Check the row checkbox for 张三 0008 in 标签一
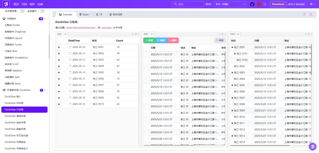Screen dimensions: 319x153 pos(64,91)
